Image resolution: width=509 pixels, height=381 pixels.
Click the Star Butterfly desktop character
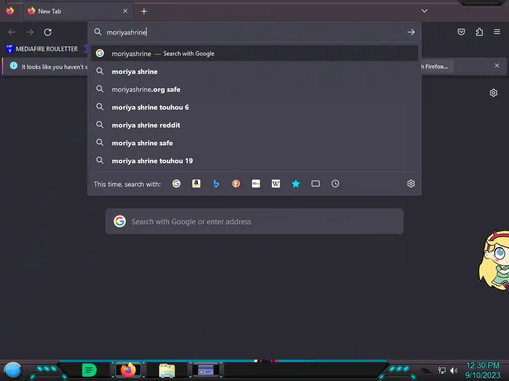494,261
